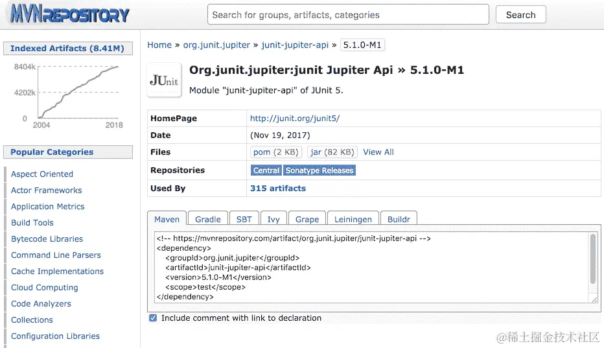Open the junit-jupiter-api breadcrumb link
Screen dimensions: 604x348
pyautogui.click(x=295, y=45)
